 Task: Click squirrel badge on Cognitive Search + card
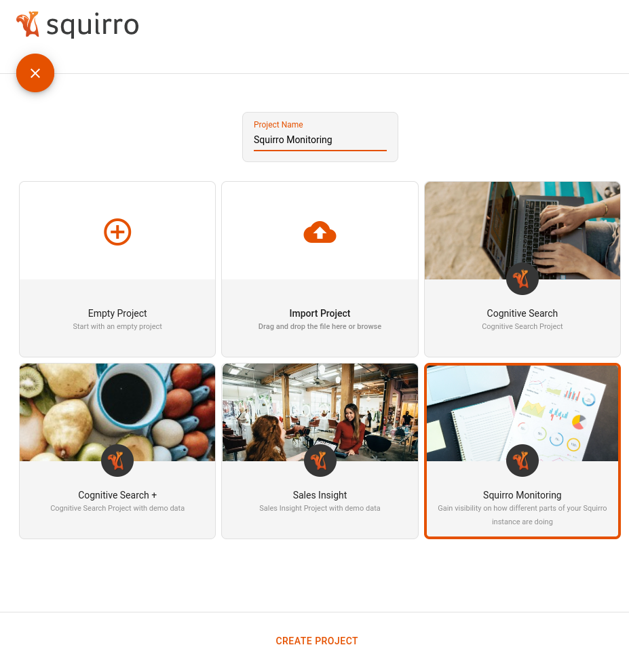click(x=117, y=461)
